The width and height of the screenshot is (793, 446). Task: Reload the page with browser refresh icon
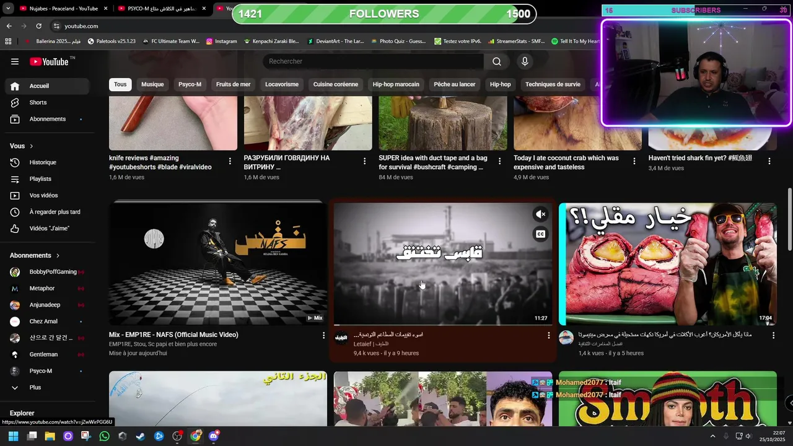39,26
